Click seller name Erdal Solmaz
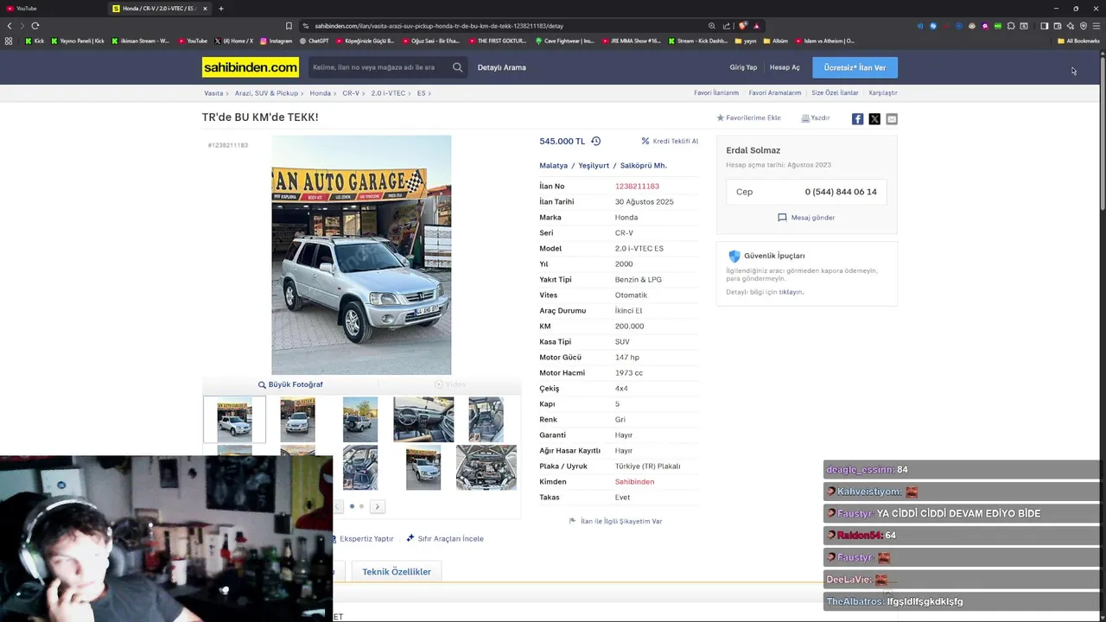The width and height of the screenshot is (1106, 622). pos(753,150)
